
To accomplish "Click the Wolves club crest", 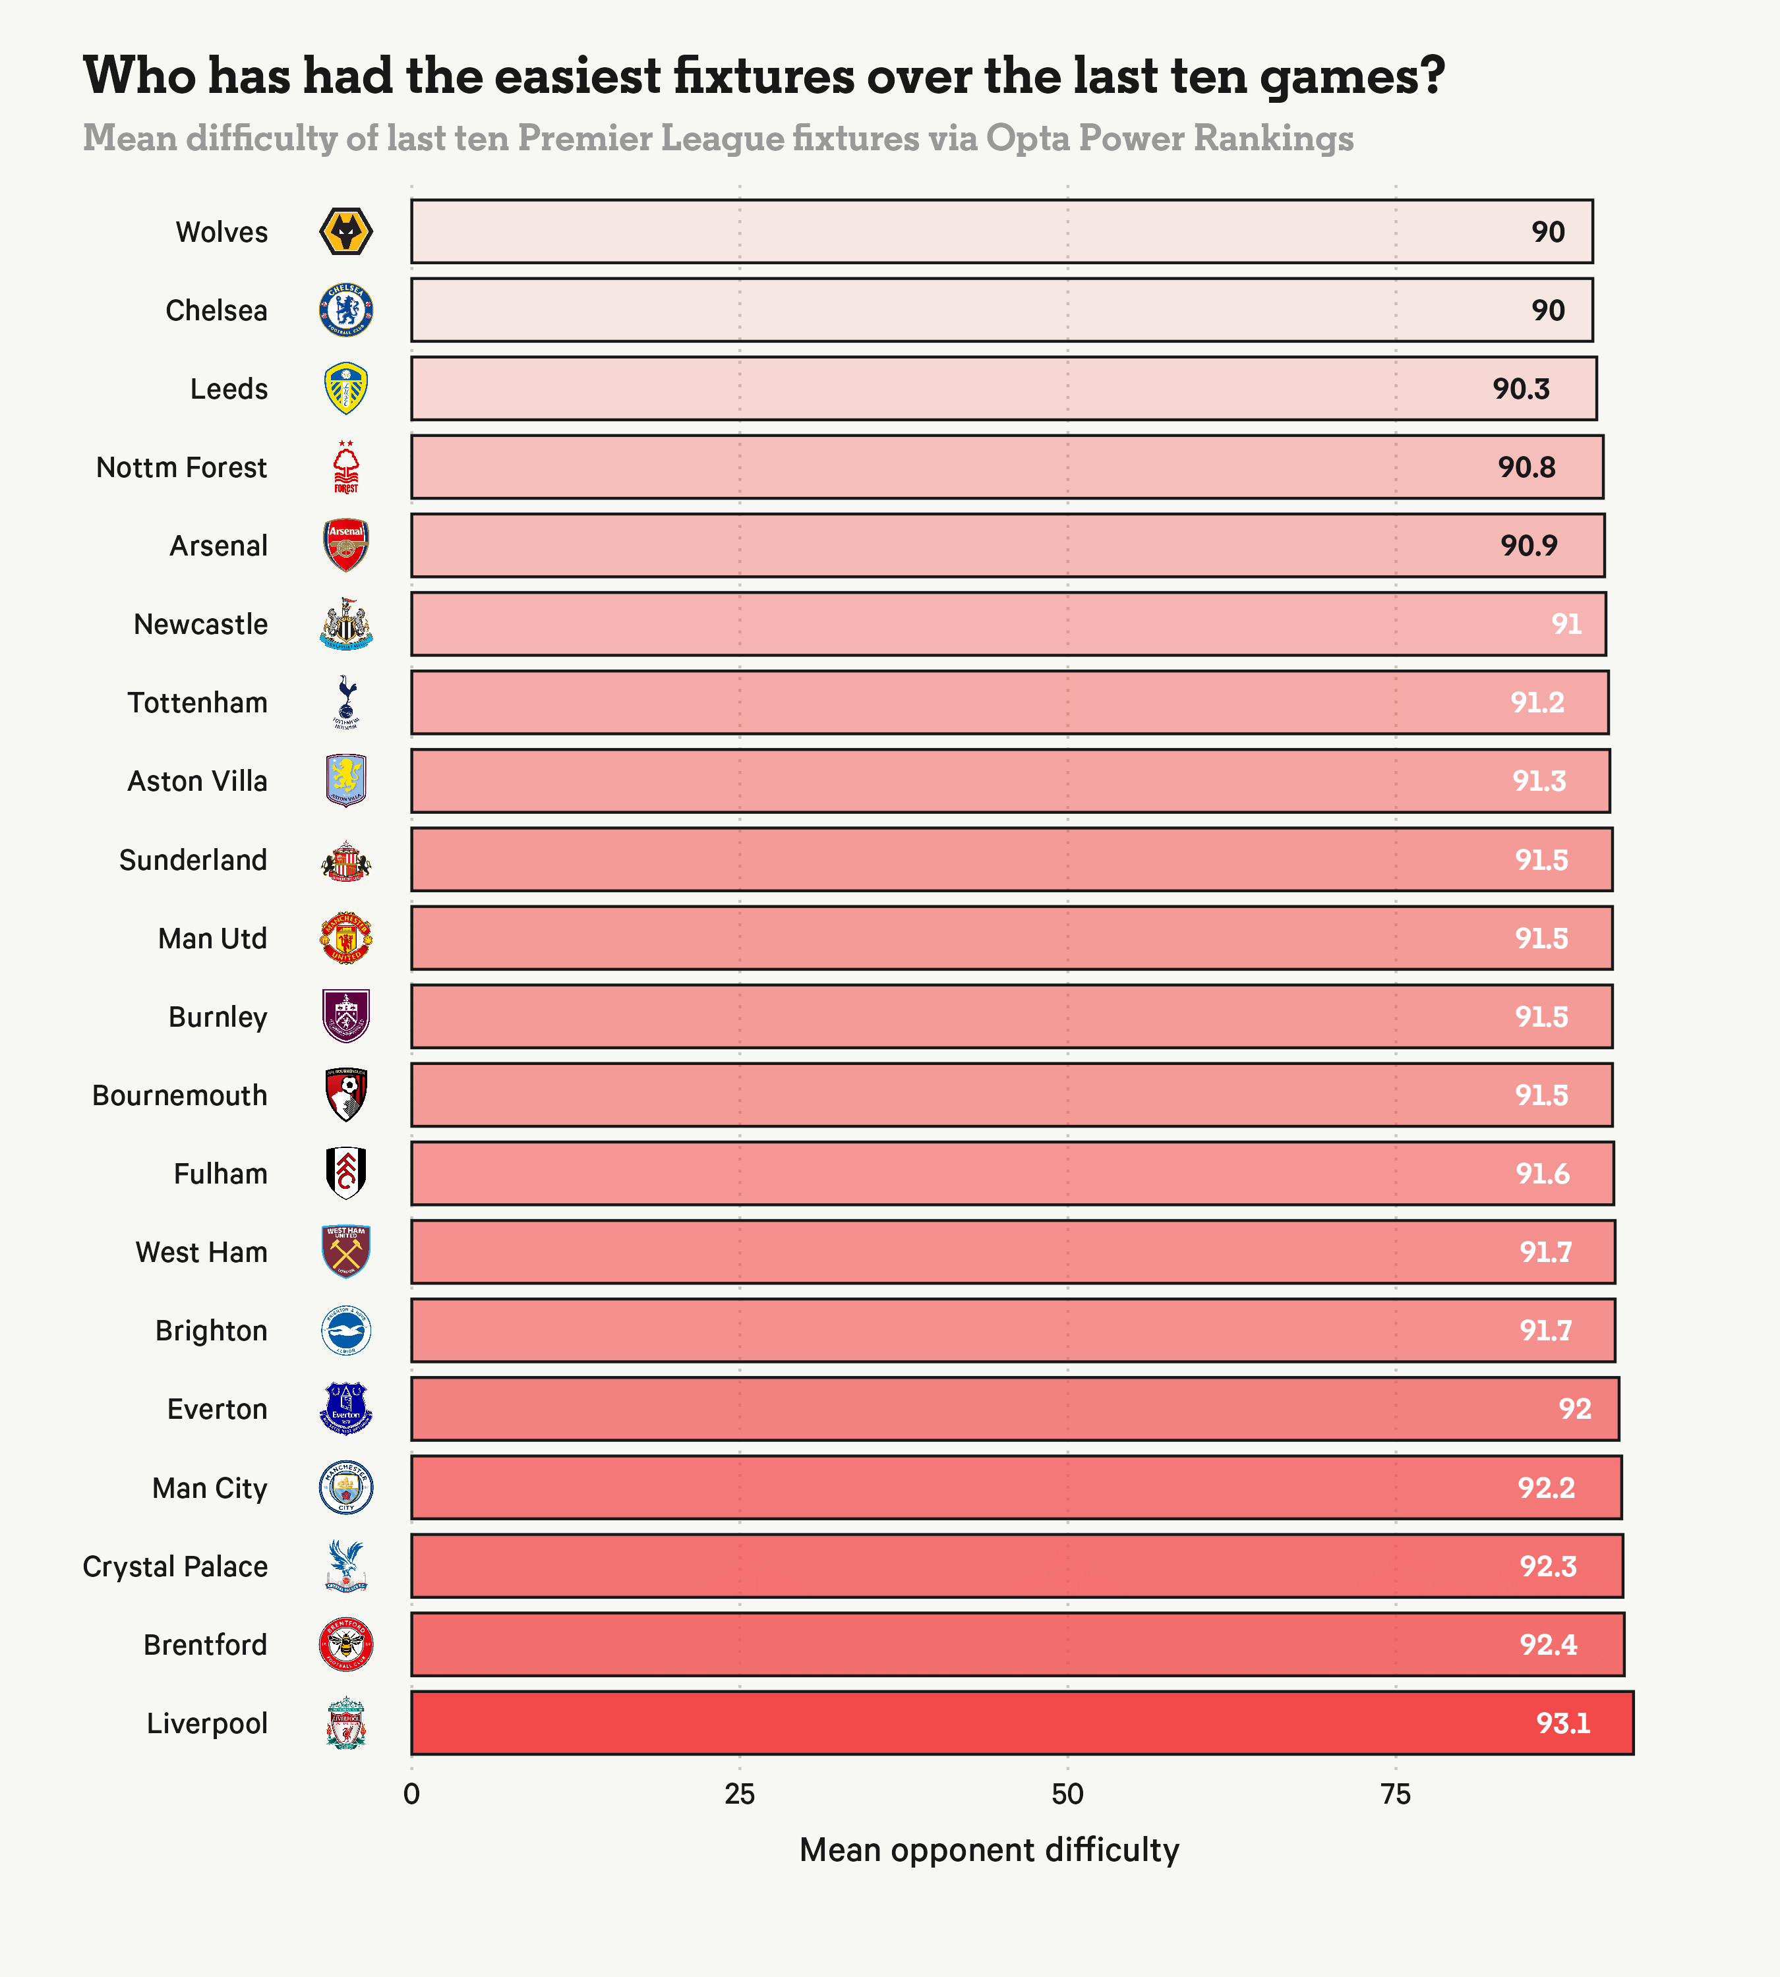I will (345, 232).
